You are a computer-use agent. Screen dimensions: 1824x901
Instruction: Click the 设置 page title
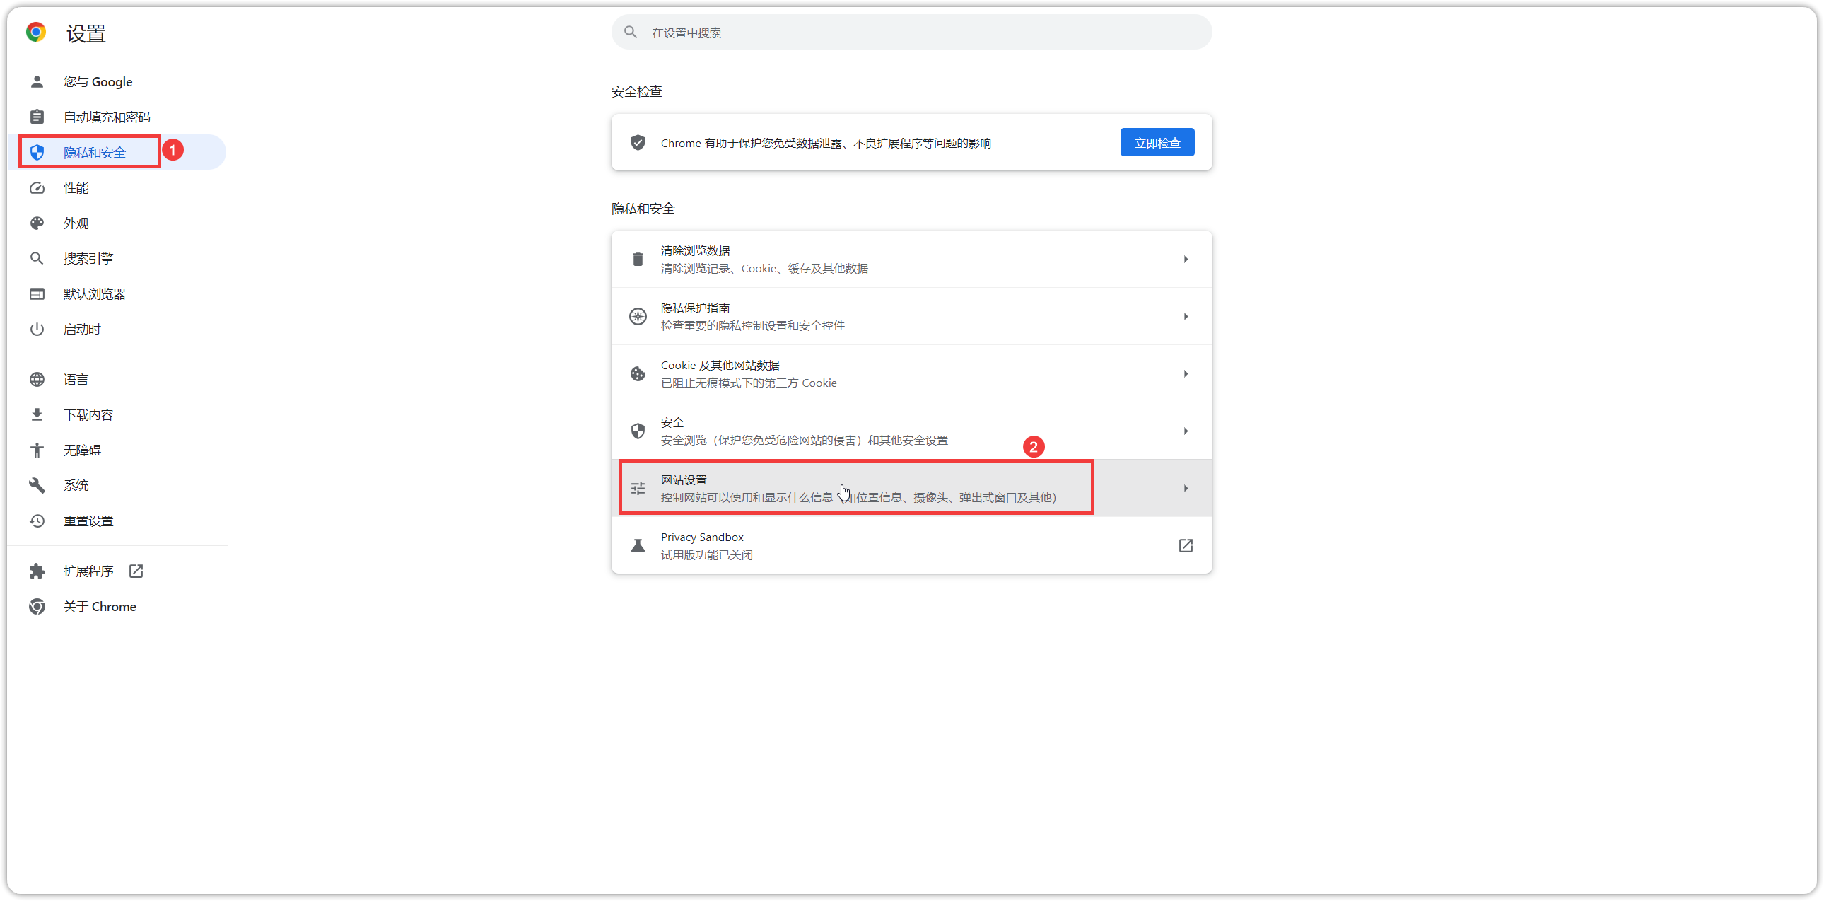(x=86, y=33)
